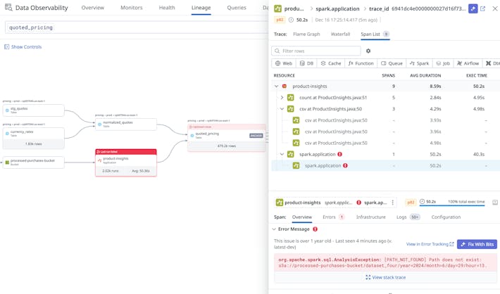The image size is (500, 294).
Task: Filter spans by Spark type
Action: coord(419,63)
